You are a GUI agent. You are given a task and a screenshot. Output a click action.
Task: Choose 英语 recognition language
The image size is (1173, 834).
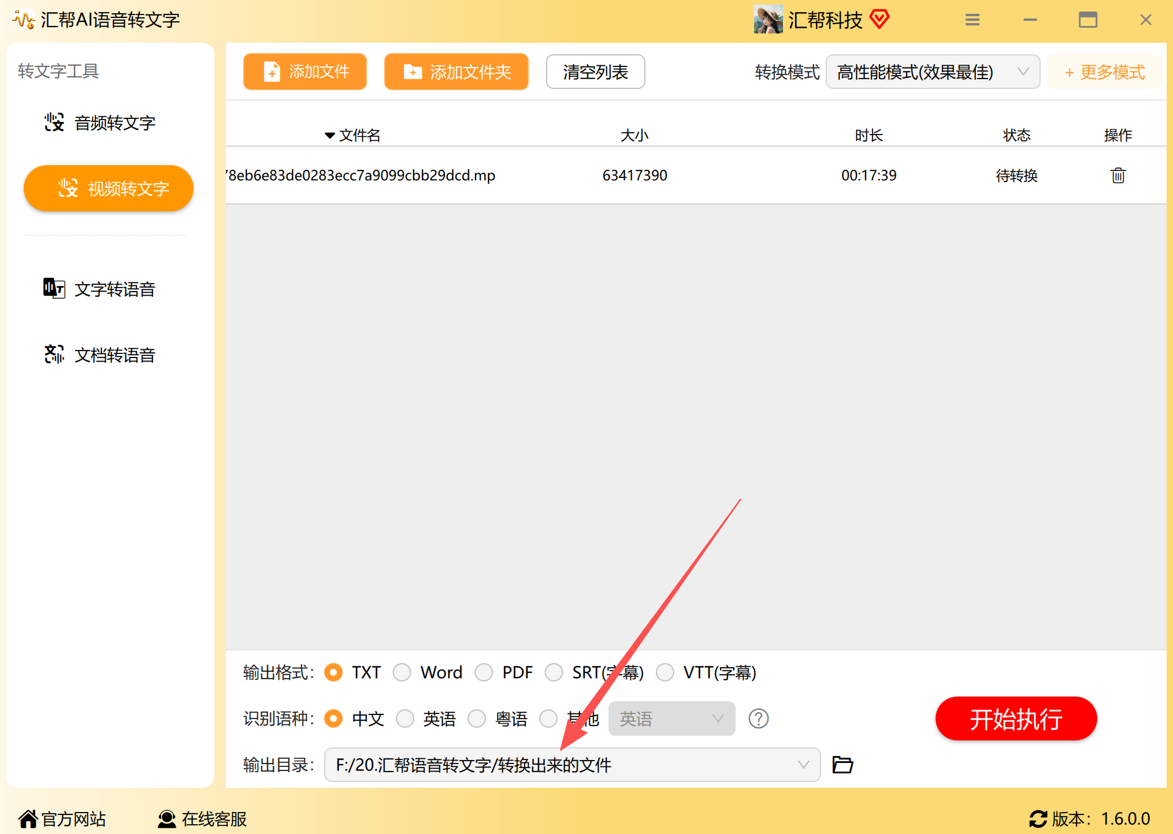(405, 718)
